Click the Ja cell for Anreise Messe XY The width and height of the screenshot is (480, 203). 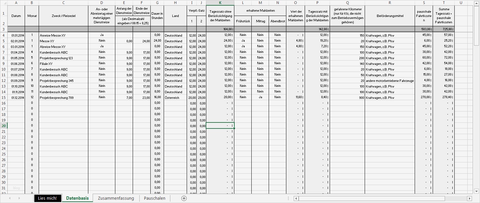tap(102, 35)
